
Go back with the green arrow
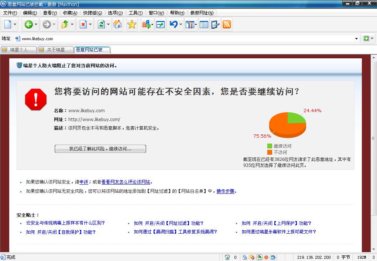pos(28,24)
